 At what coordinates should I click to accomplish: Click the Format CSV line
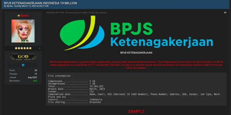[x=71, y=92]
